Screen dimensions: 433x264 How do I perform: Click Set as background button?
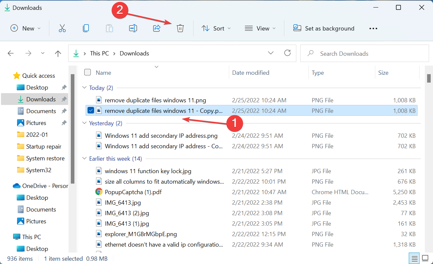[324, 29]
